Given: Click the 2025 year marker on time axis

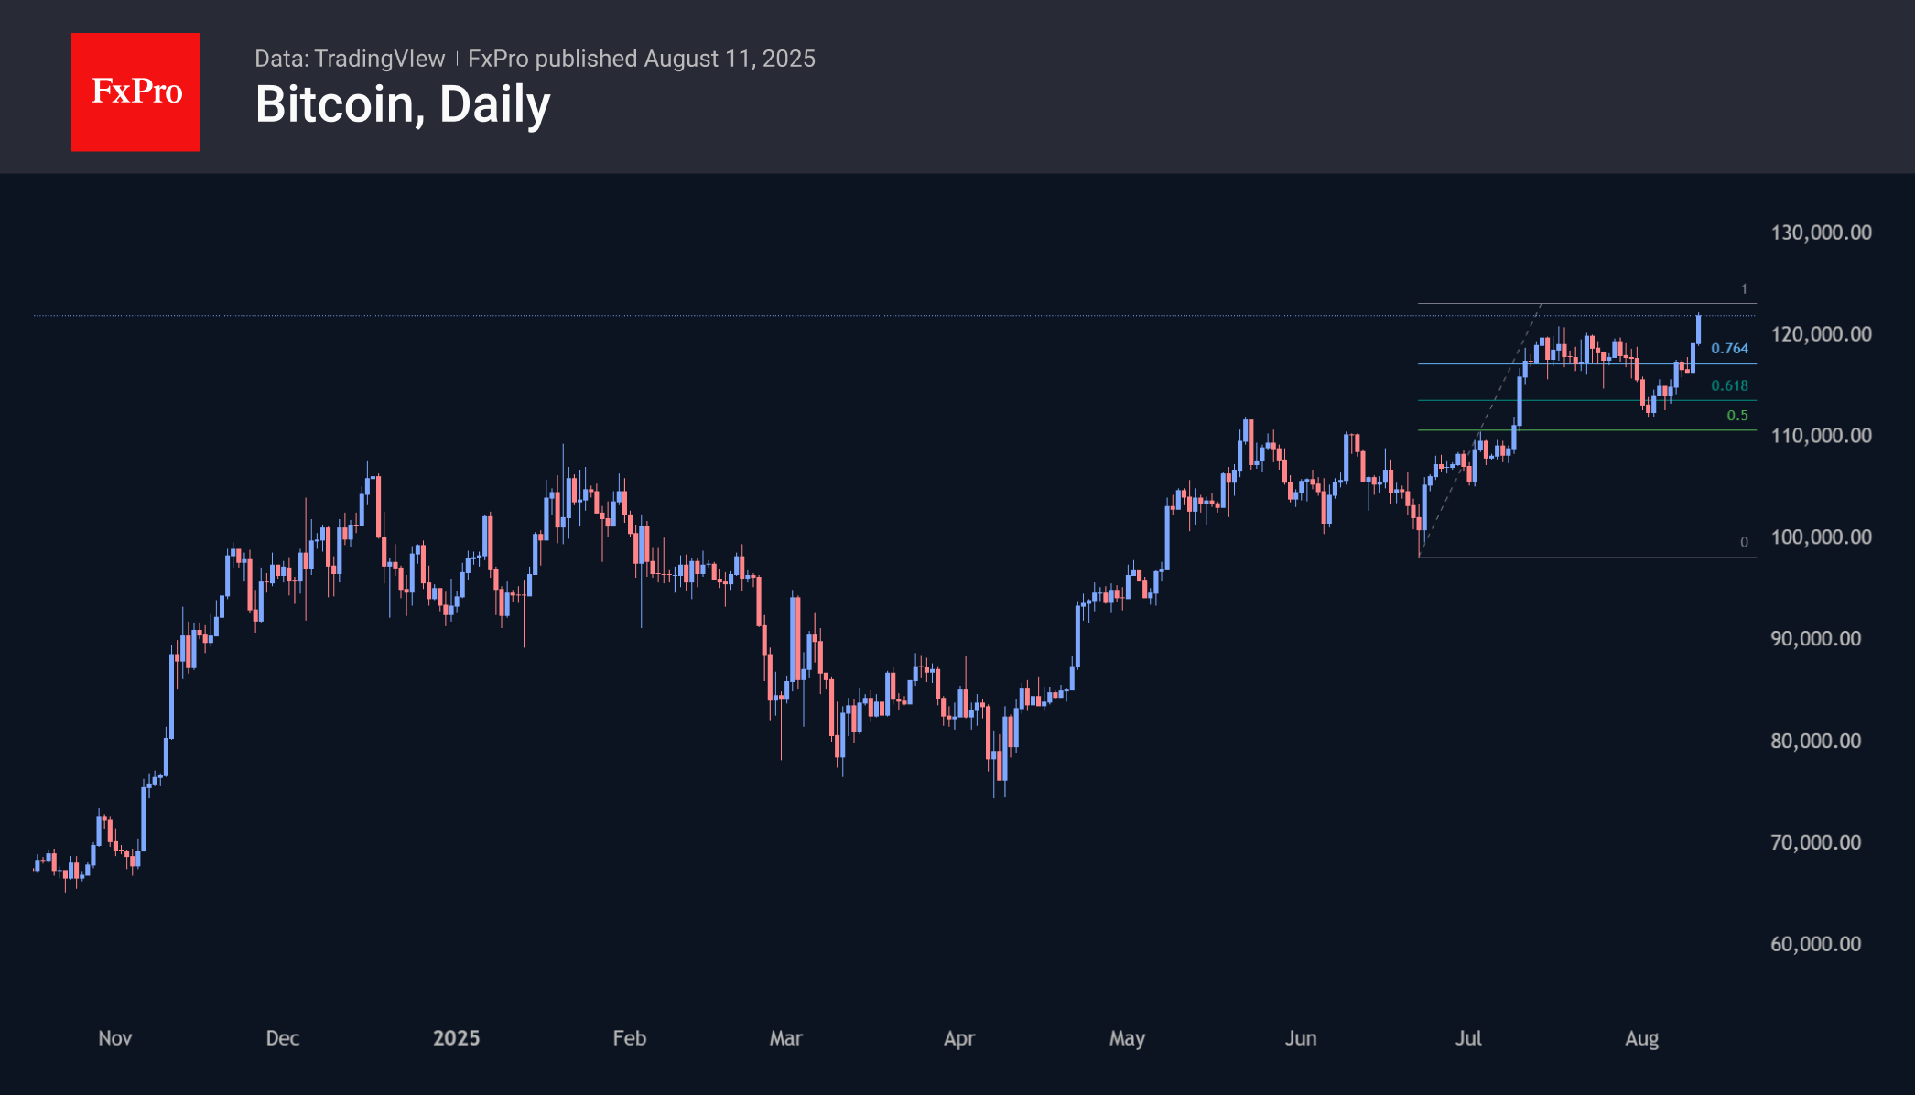Looking at the screenshot, I should pos(456,1038).
